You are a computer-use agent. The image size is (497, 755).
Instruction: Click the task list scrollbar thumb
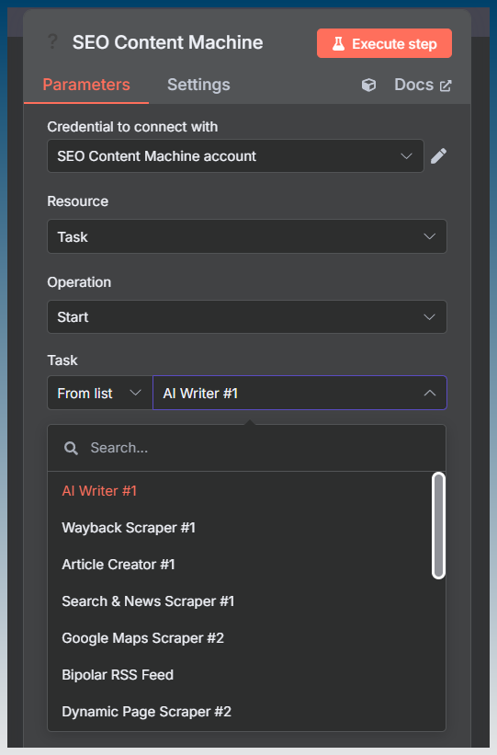point(438,525)
